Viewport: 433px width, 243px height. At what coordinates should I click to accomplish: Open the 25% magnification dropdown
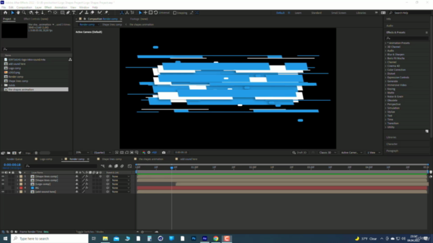click(83, 153)
